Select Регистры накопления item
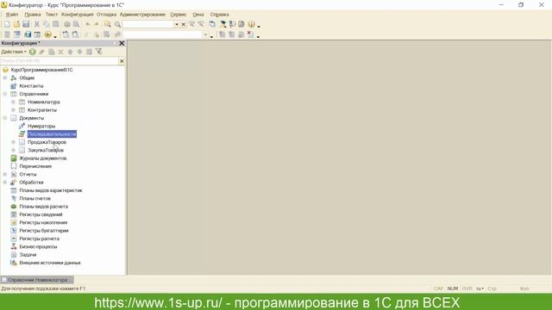552x310 pixels. click(43, 222)
